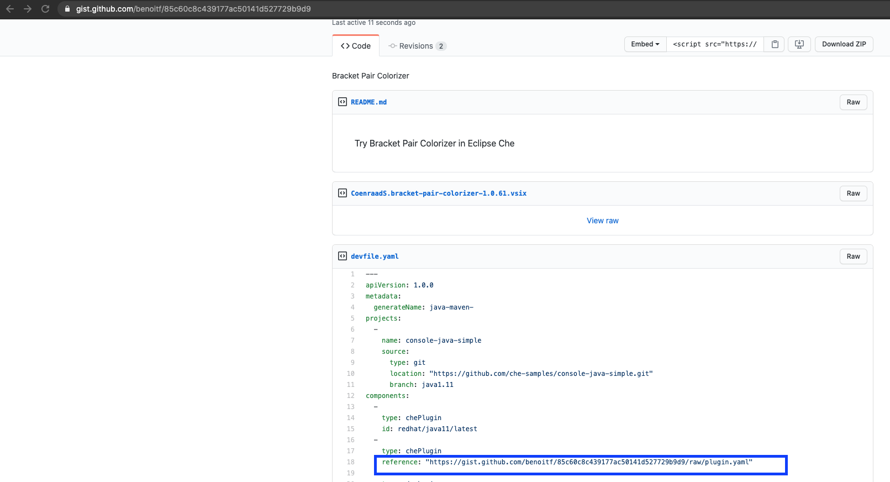The width and height of the screenshot is (890, 482).
Task: Click 'metadata:' line in devfile
Action: coord(383,296)
